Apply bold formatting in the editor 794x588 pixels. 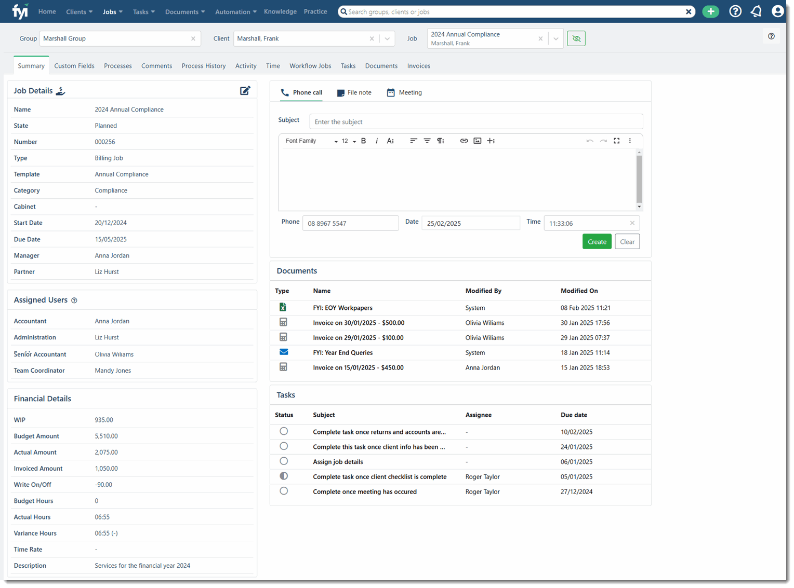tap(364, 141)
